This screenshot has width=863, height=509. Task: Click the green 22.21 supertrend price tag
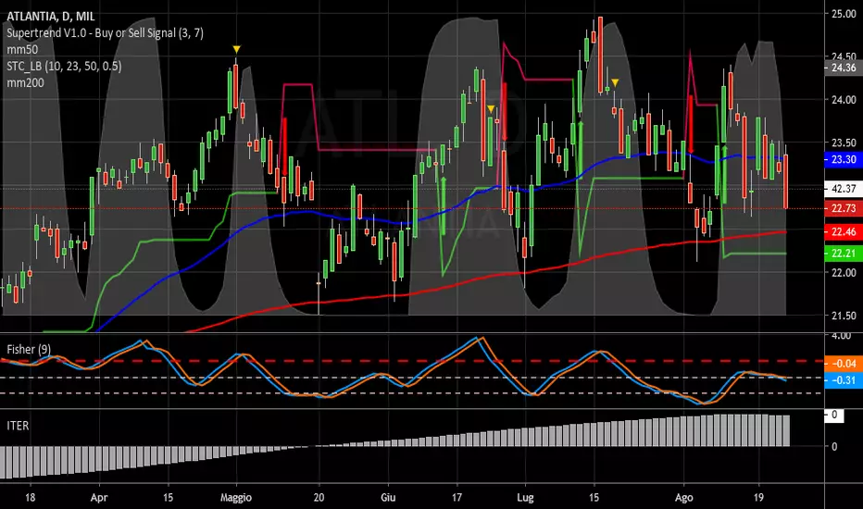(x=844, y=254)
